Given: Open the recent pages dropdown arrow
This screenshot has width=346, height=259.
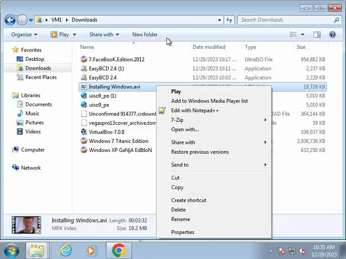Looking at the screenshot, I should pos(31,20).
